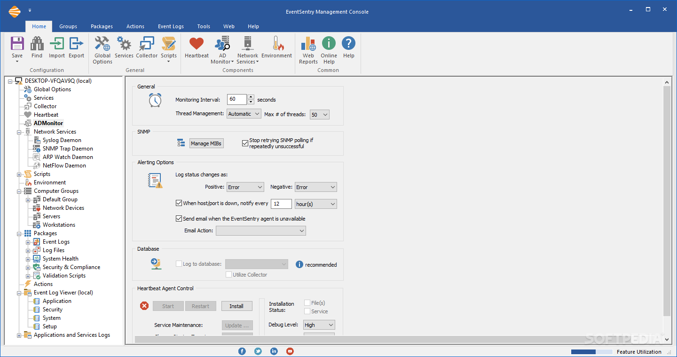This screenshot has height=357, width=677.
Task: Click the vertical scrollbar of settings pane
Action: pyautogui.click(x=667, y=201)
